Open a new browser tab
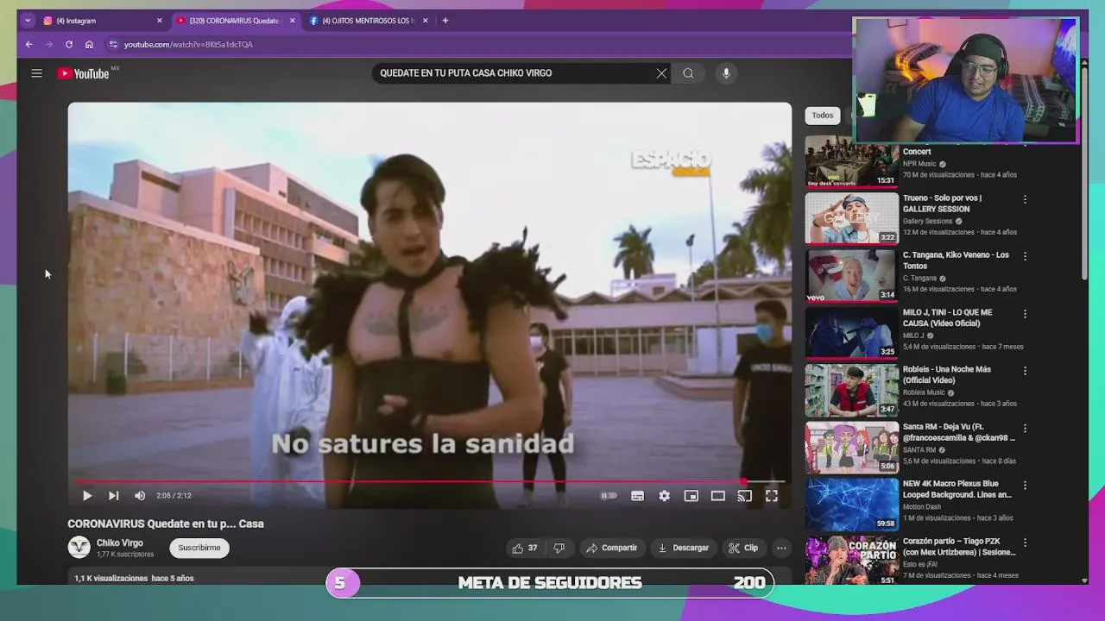The height and width of the screenshot is (621, 1105). (x=445, y=21)
